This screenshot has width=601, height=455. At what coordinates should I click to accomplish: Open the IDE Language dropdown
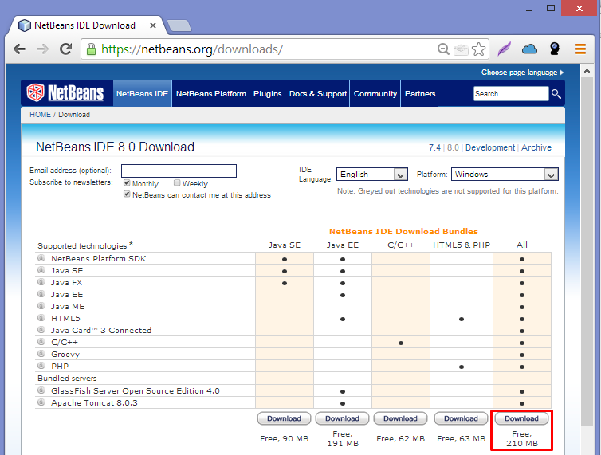coord(371,175)
